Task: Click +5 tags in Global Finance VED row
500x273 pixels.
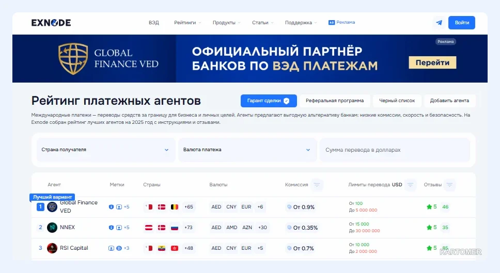Action: [127, 207]
